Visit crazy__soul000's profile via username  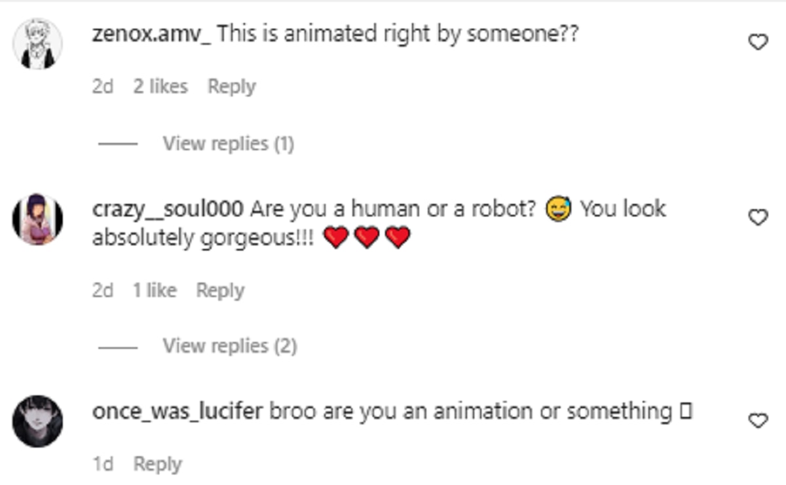(x=168, y=209)
